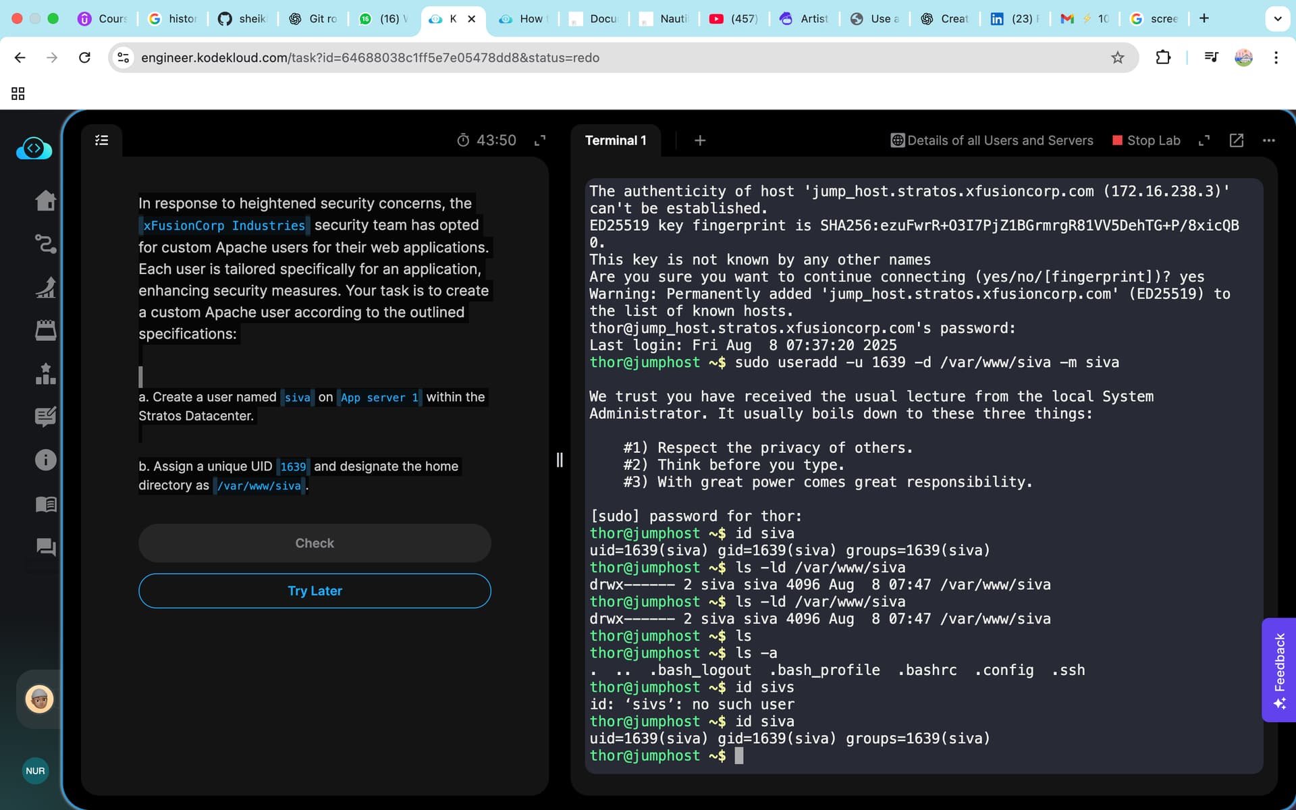Expand the terminal panel to fullscreen
This screenshot has height=810, width=1296.
tap(1204, 140)
